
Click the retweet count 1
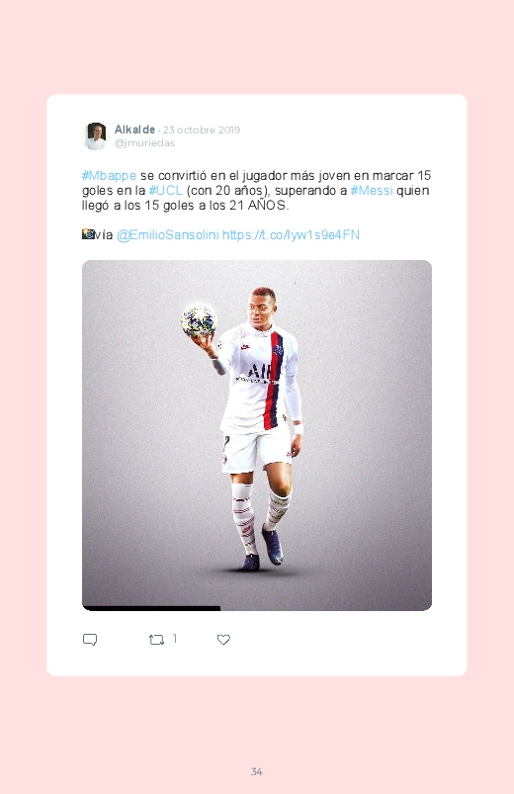click(175, 639)
